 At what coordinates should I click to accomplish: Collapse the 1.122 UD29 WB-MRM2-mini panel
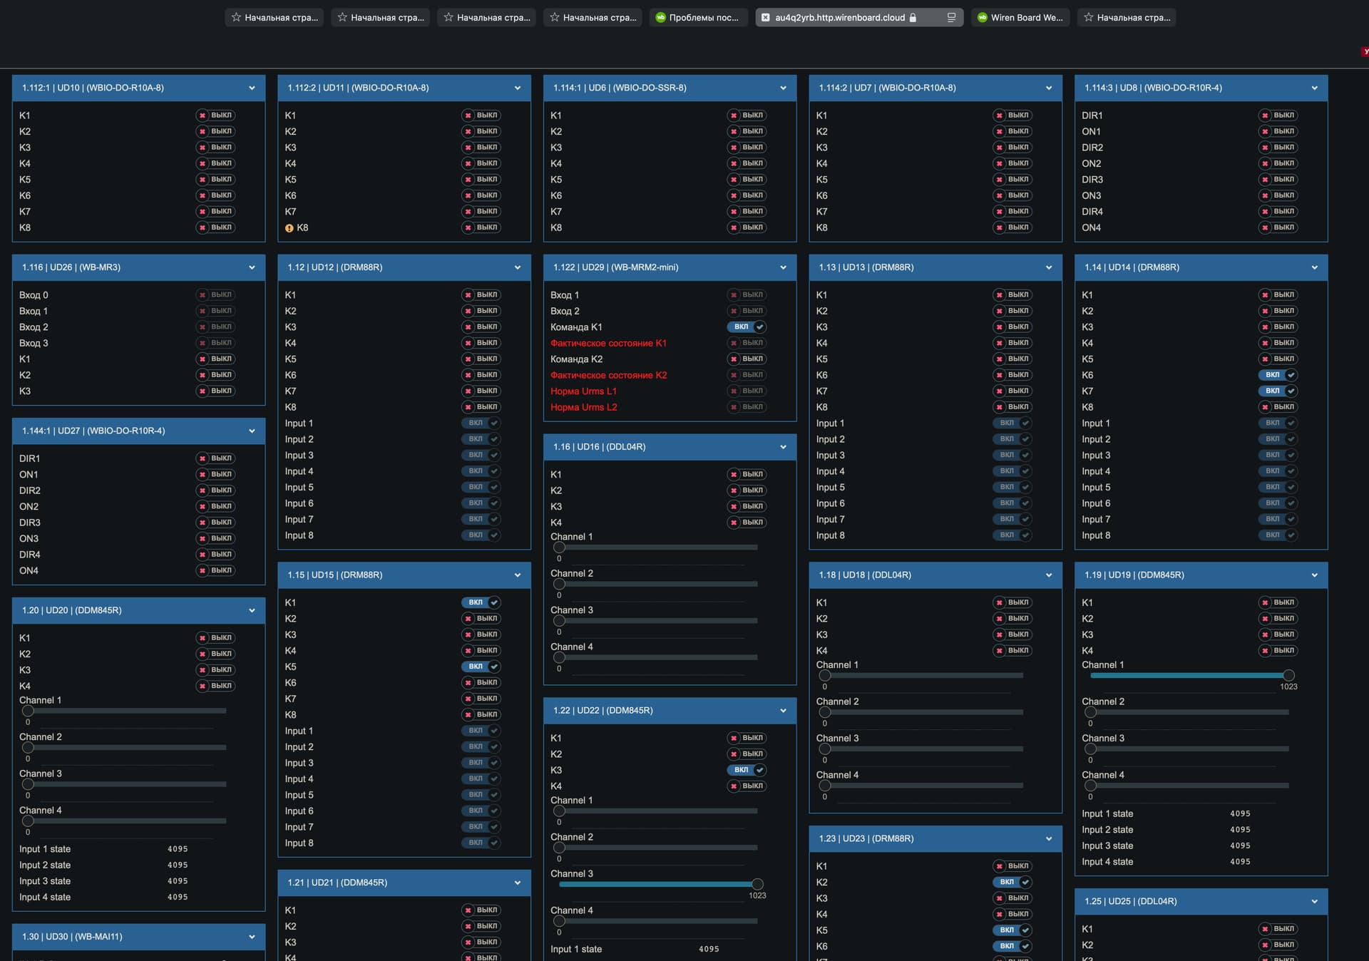click(783, 268)
